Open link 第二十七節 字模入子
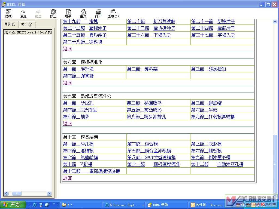Screen dimensions: 279x209 [x=213, y=35]
